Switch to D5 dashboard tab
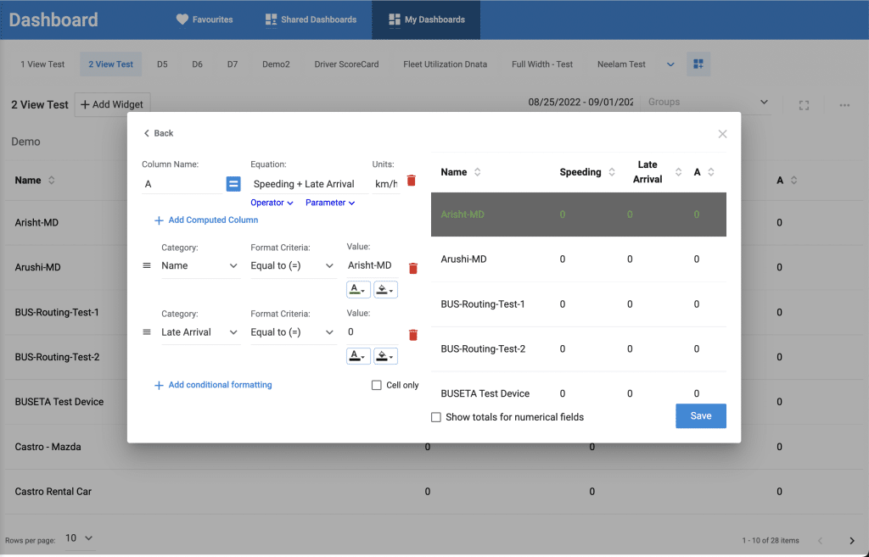The image size is (869, 557). click(162, 64)
